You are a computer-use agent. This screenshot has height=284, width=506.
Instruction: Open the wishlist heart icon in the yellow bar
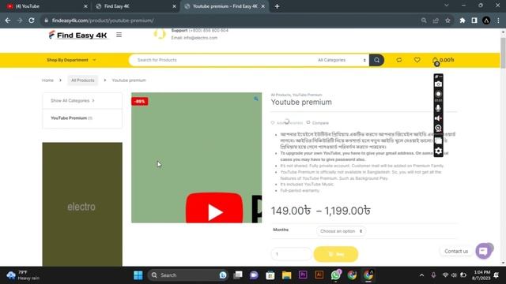coord(417,60)
